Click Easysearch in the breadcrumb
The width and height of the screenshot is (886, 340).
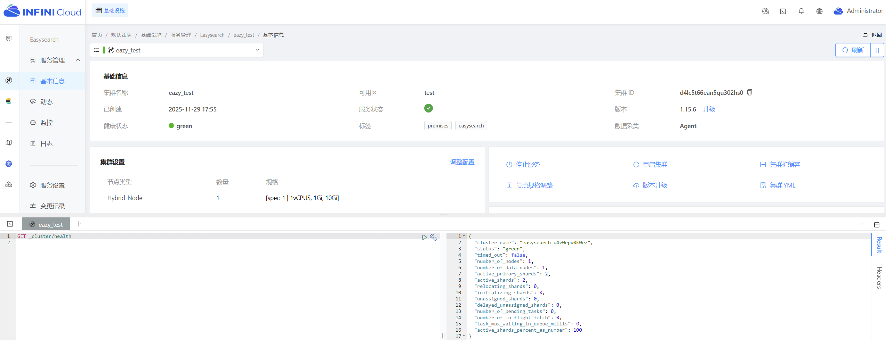(x=212, y=35)
